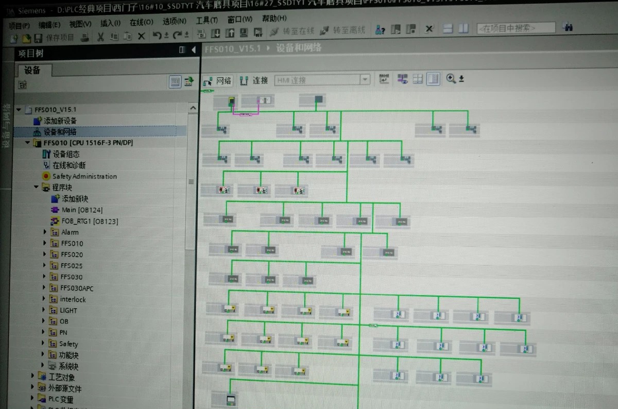Open the 选项(N) menu
Viewport: 618px width, 409px height.
click(x=175, y=21)
